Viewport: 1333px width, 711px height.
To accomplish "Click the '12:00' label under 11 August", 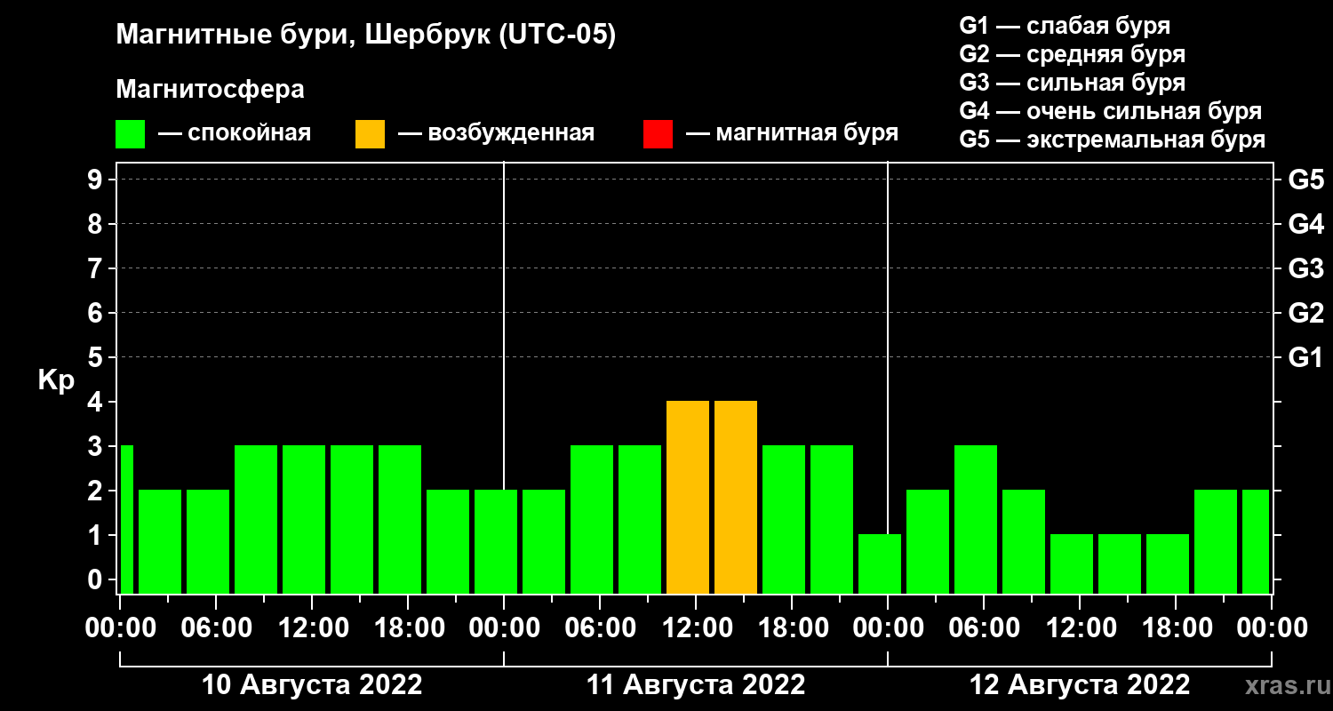I will (696, 628).
